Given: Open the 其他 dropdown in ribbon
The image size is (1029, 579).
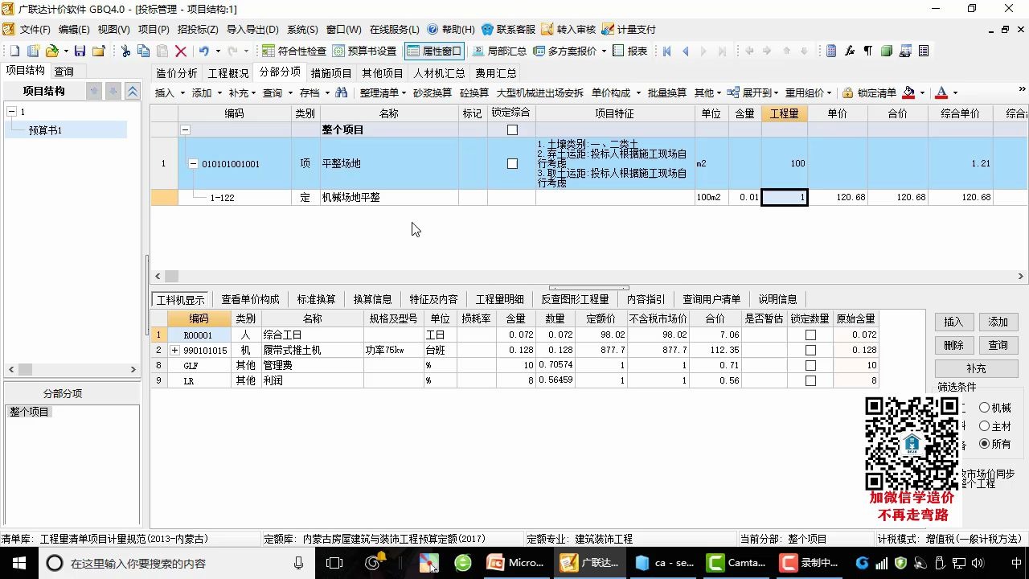Looking at the screenshot, I should [704, 92].
